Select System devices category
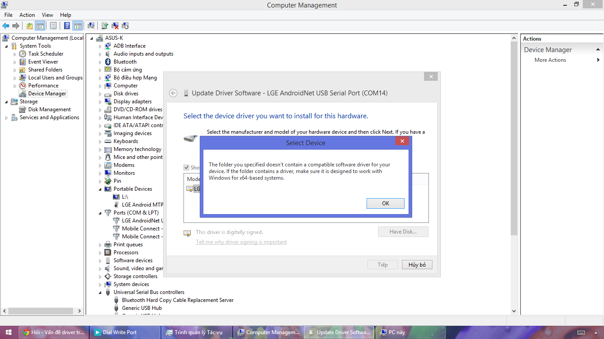The width and height of the screenshot is (604, 339). pos(131,284)
